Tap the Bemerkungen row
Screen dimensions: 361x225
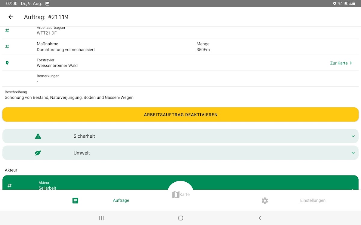[180, 79]
